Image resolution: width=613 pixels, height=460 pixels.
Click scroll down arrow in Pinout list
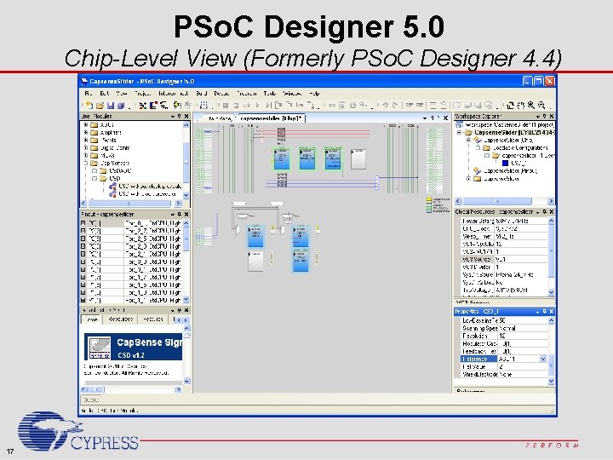pyautogui.click(x=186, y=299)
